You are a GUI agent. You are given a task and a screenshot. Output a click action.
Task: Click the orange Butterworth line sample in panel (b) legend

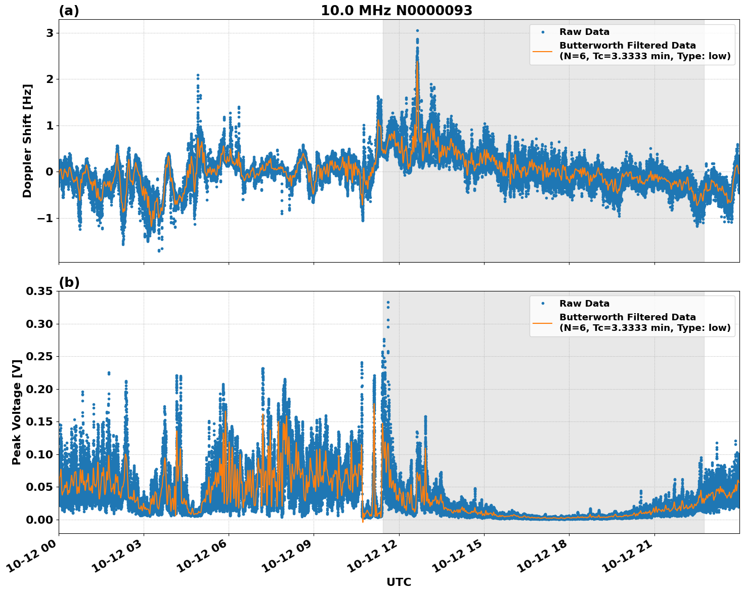543,322
